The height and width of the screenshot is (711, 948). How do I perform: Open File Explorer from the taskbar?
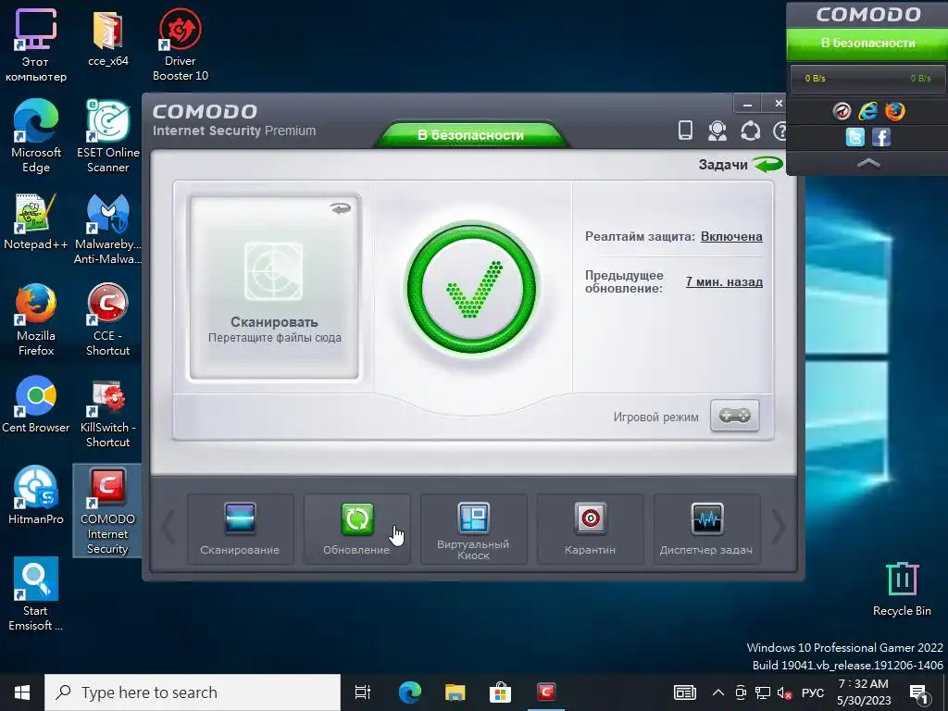pyautogui.click(x=455, y=692)
